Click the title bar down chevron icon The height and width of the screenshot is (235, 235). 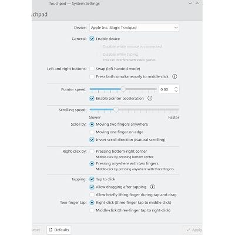pyautogui.click(x=190, y=4)
